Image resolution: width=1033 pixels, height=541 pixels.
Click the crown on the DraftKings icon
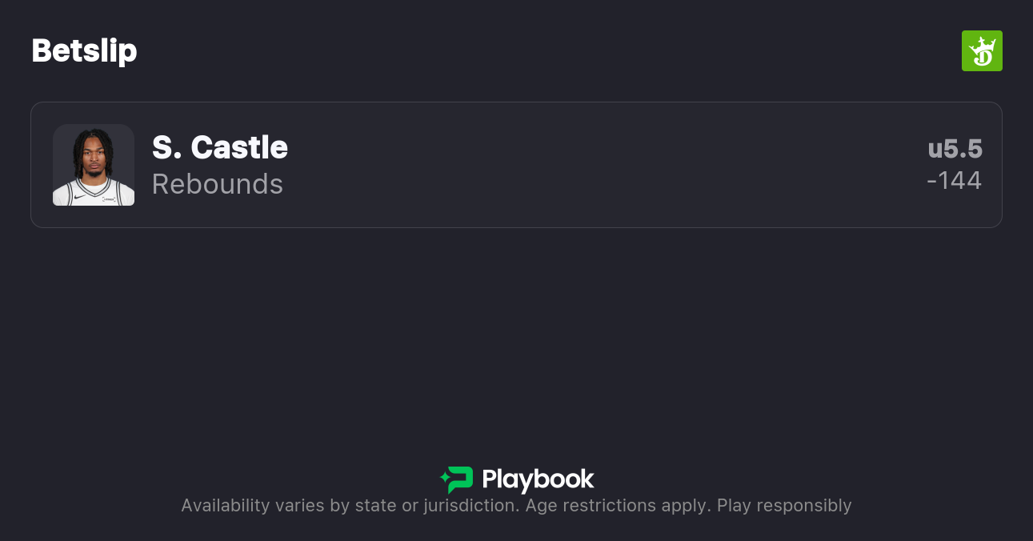(x=982, y=42)
